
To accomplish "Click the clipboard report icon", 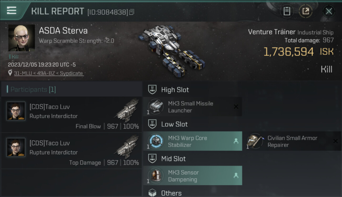I will click(x=287, y=11).
